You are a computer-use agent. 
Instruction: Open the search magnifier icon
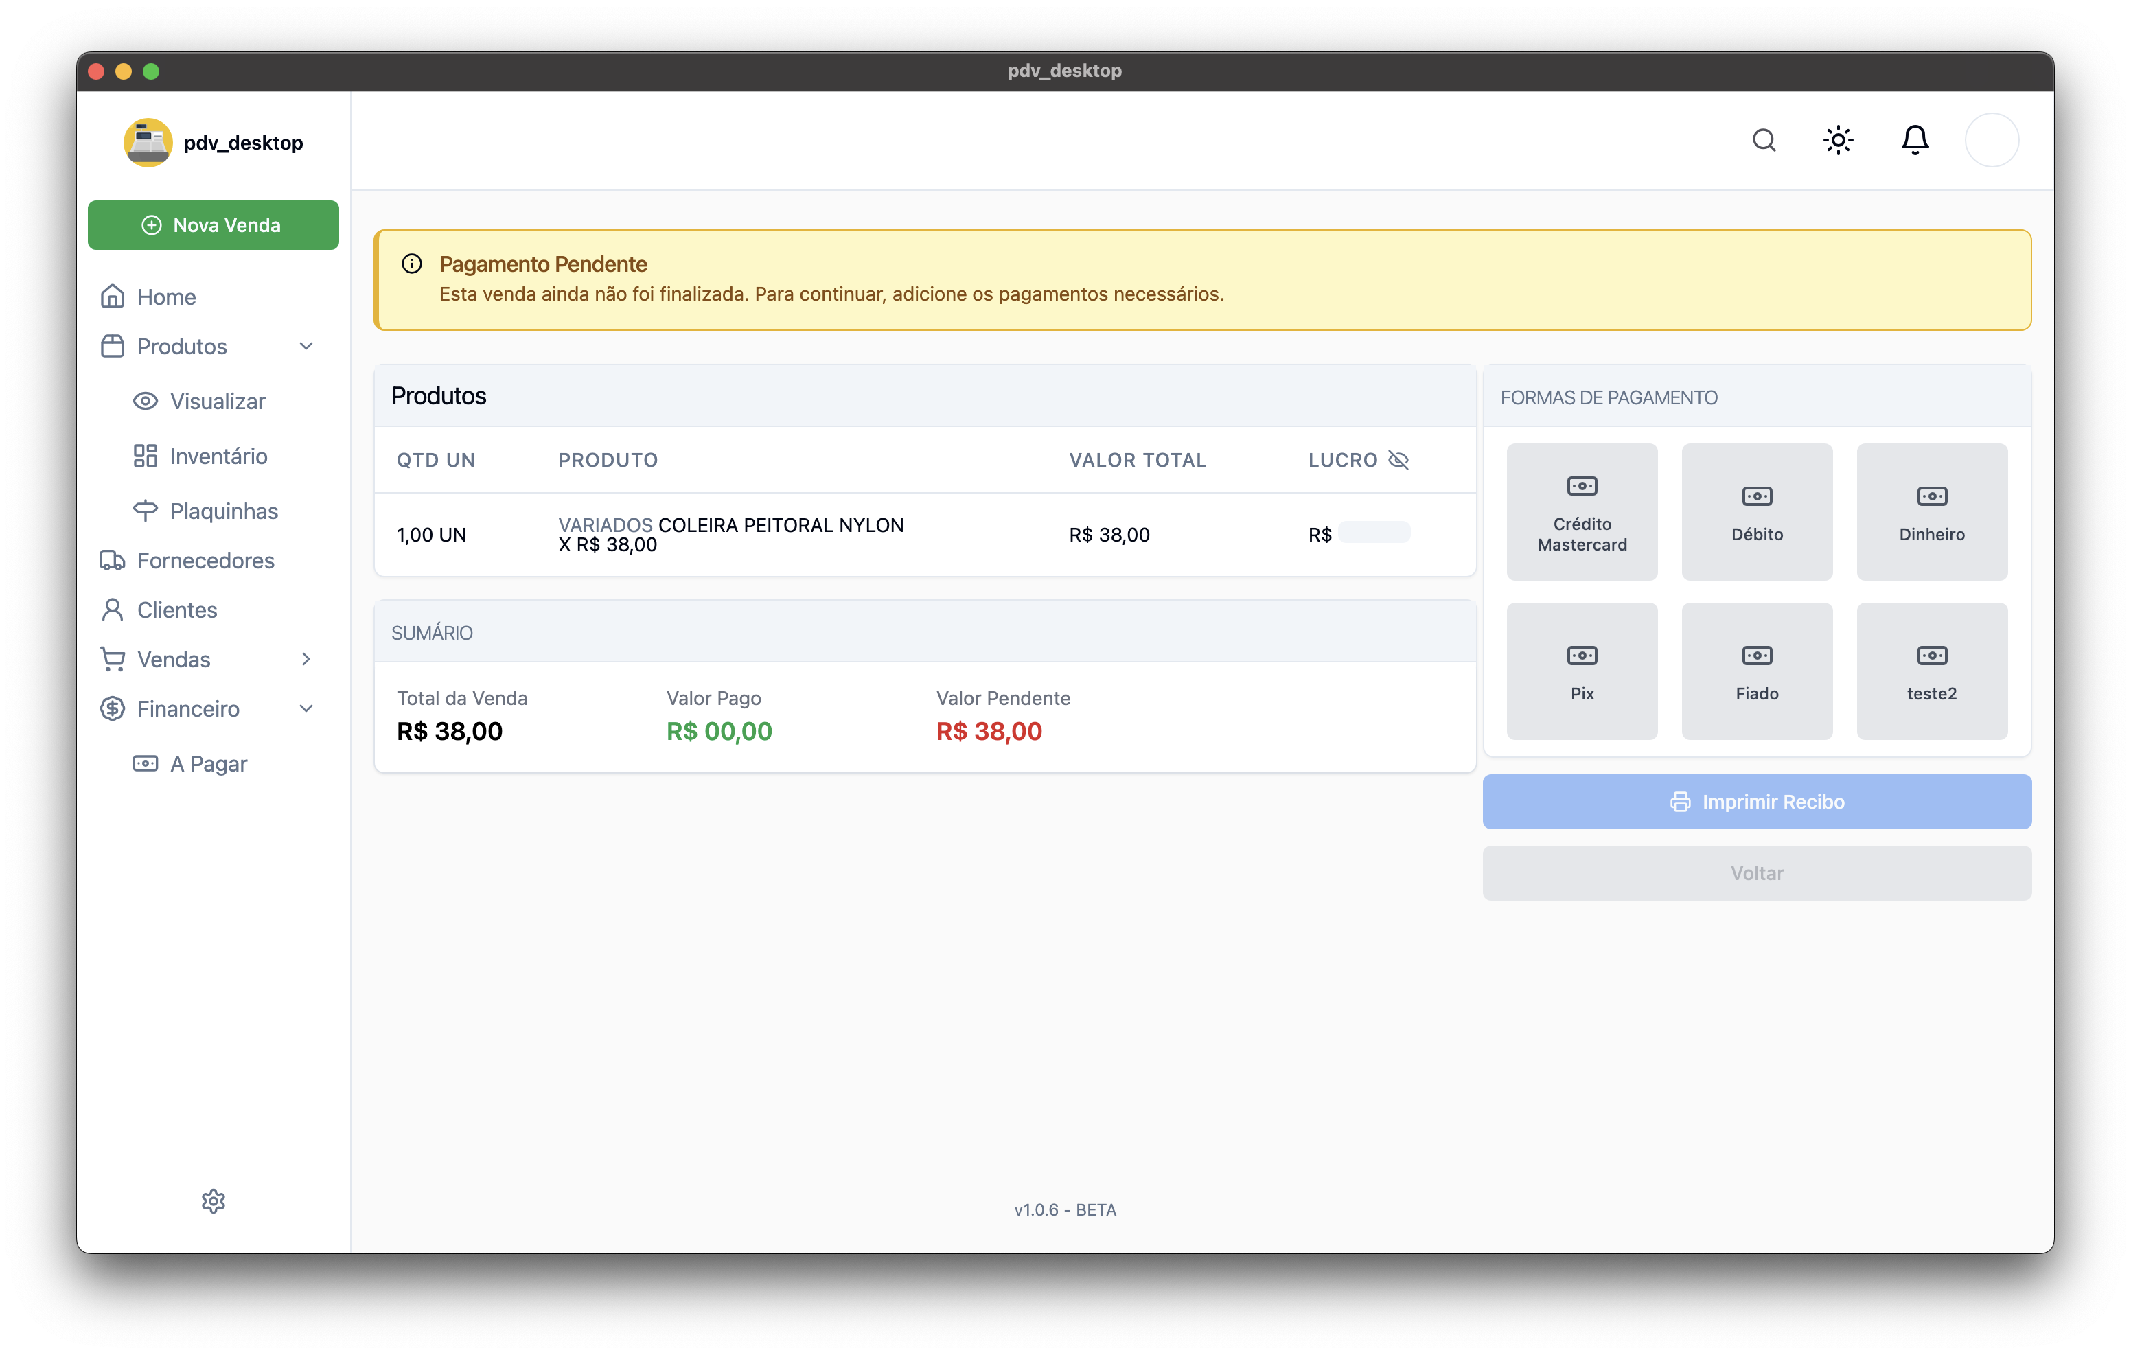point(1764,140)
